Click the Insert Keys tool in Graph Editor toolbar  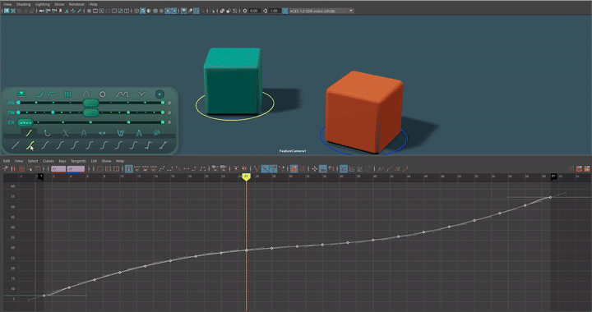13,169
